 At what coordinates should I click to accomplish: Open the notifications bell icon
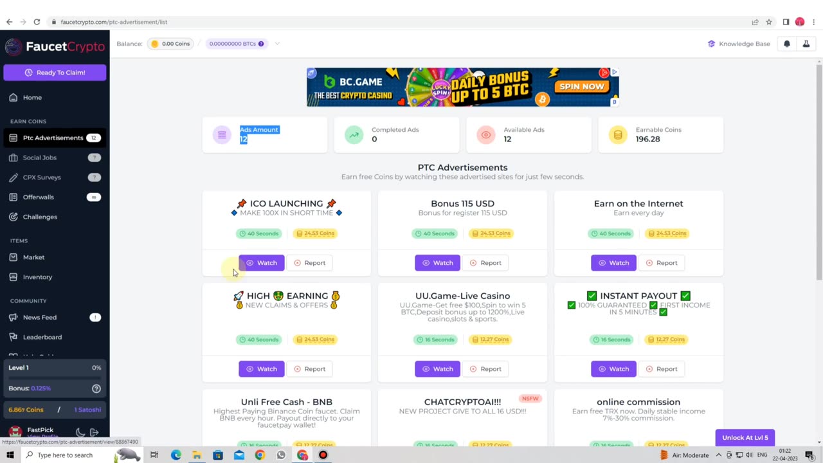(x=787, y=44)
